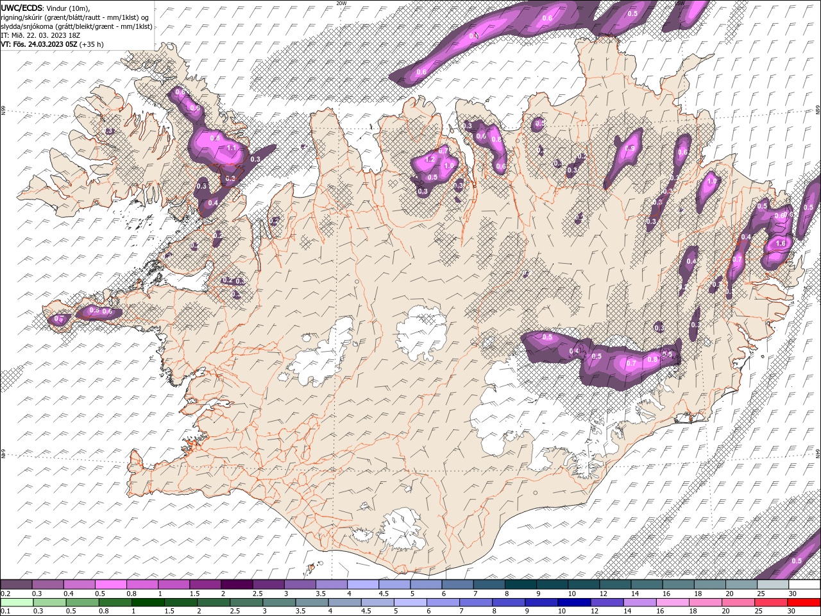821x616 pixels.
Task: Click the UWC/ECDS title text
Action: (x=21, y=8)
